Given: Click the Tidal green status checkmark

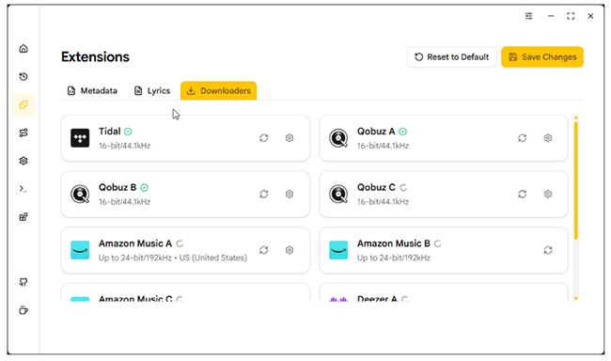Looking at the screenshot, I should click(x=128, y=132).
